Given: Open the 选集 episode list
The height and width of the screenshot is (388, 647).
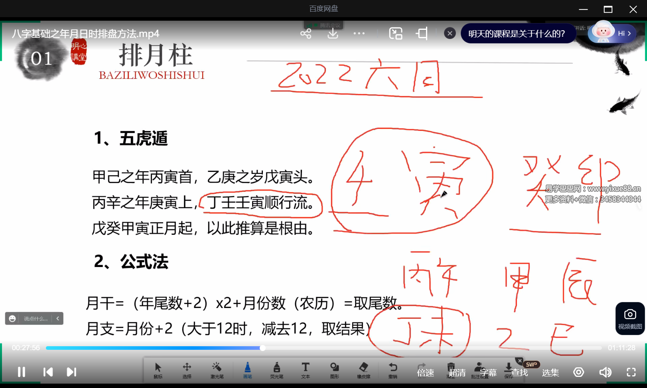Looking at the screenshot, I should click(x=550, y=373).
